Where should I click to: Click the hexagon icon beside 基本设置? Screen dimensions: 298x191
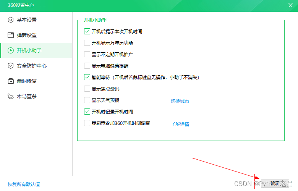pyautogui.click(x=11, y=20)
